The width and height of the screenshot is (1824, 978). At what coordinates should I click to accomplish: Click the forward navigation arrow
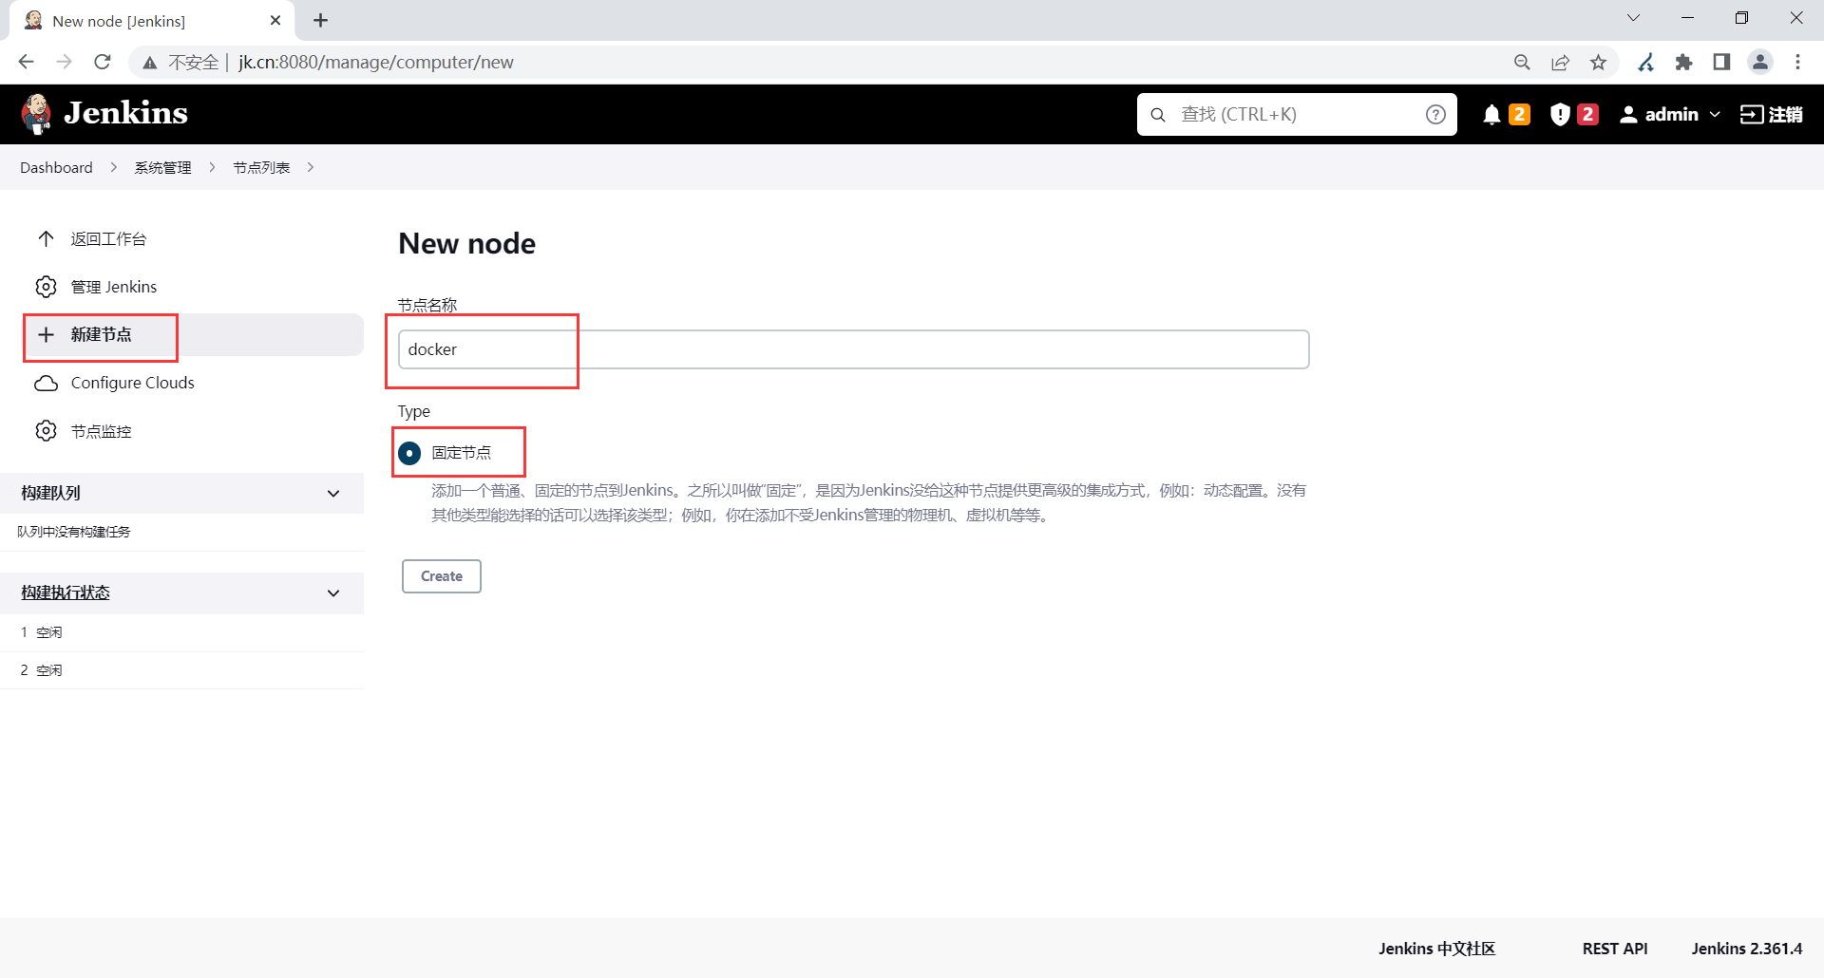point(64,62)
